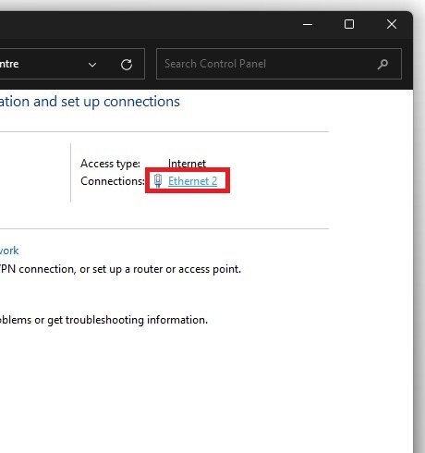
Task: Refresh the address bar location
Action: pos(127,65)
